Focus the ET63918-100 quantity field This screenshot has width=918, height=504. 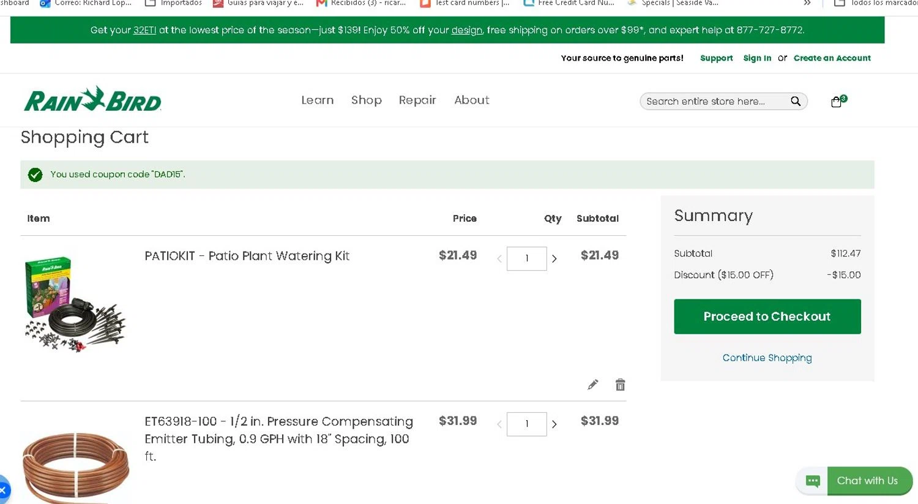point(527,424)
